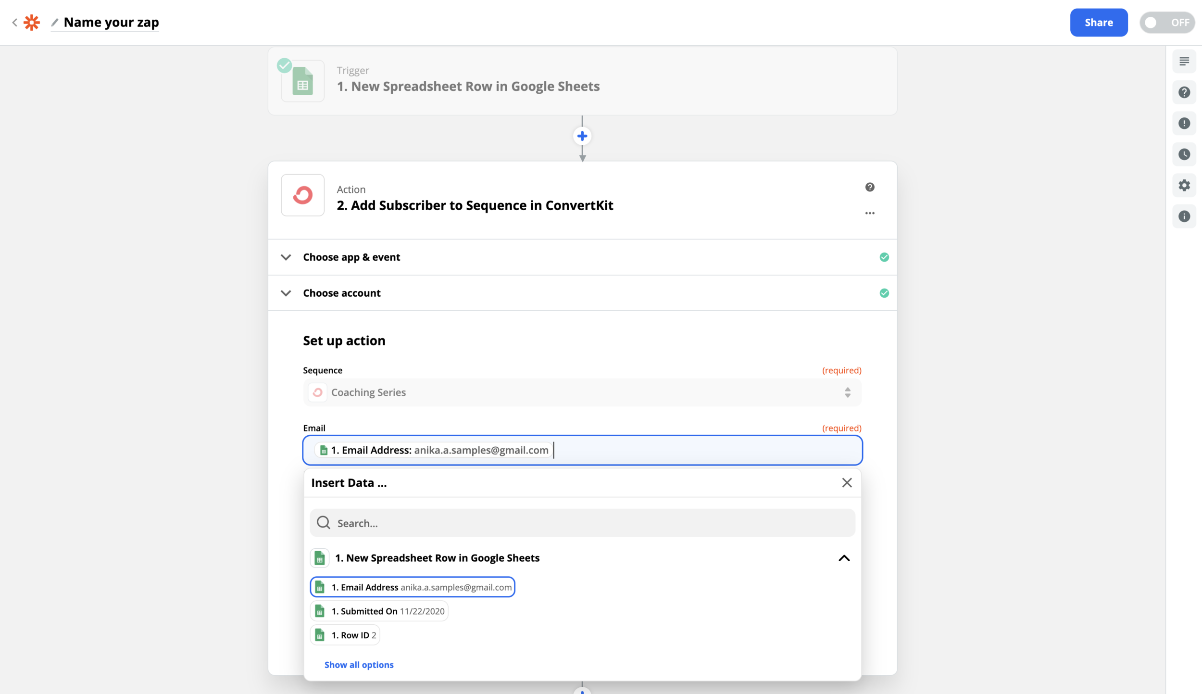This screenshot has width=1202, height=694.
Task: Open settings gear in right sidebar
Action: coord(1184,185)
